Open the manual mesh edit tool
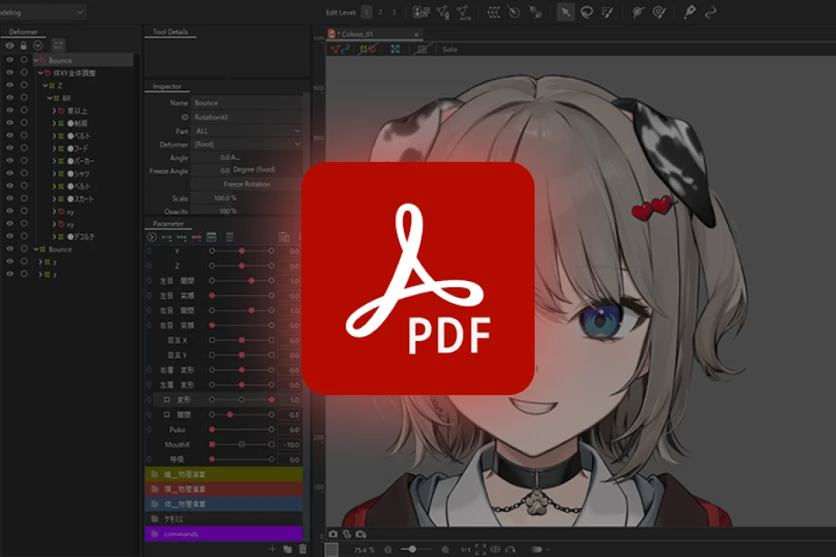 (442, 12)
